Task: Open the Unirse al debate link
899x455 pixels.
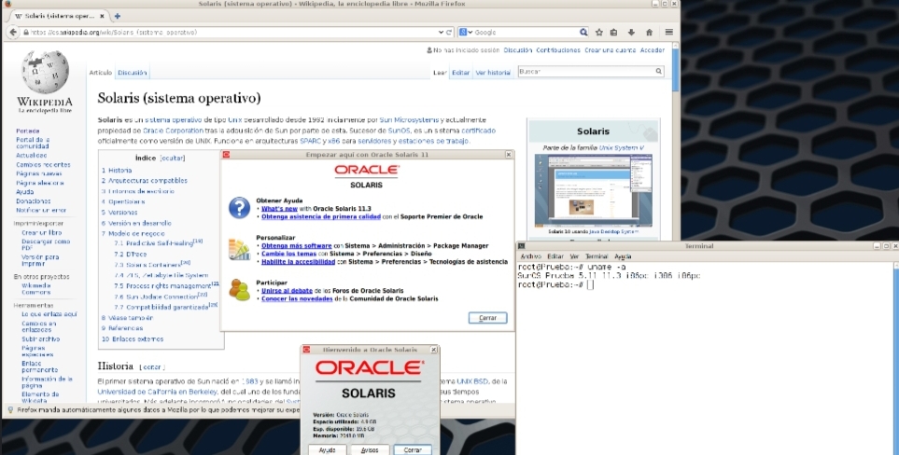Action: pyautogui.click(x=287, y=291)
